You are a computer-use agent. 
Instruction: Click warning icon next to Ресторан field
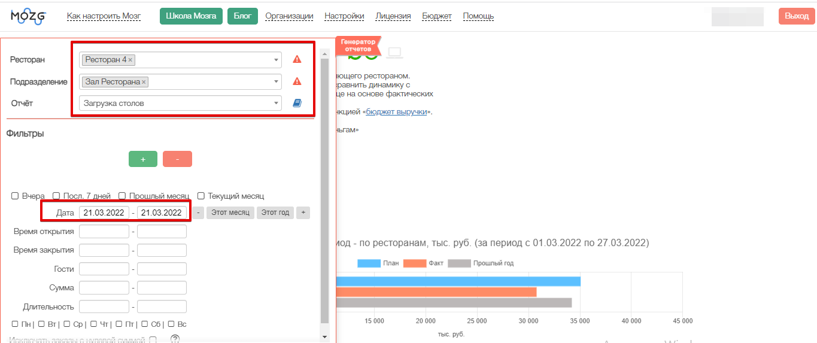click(297, 59)
